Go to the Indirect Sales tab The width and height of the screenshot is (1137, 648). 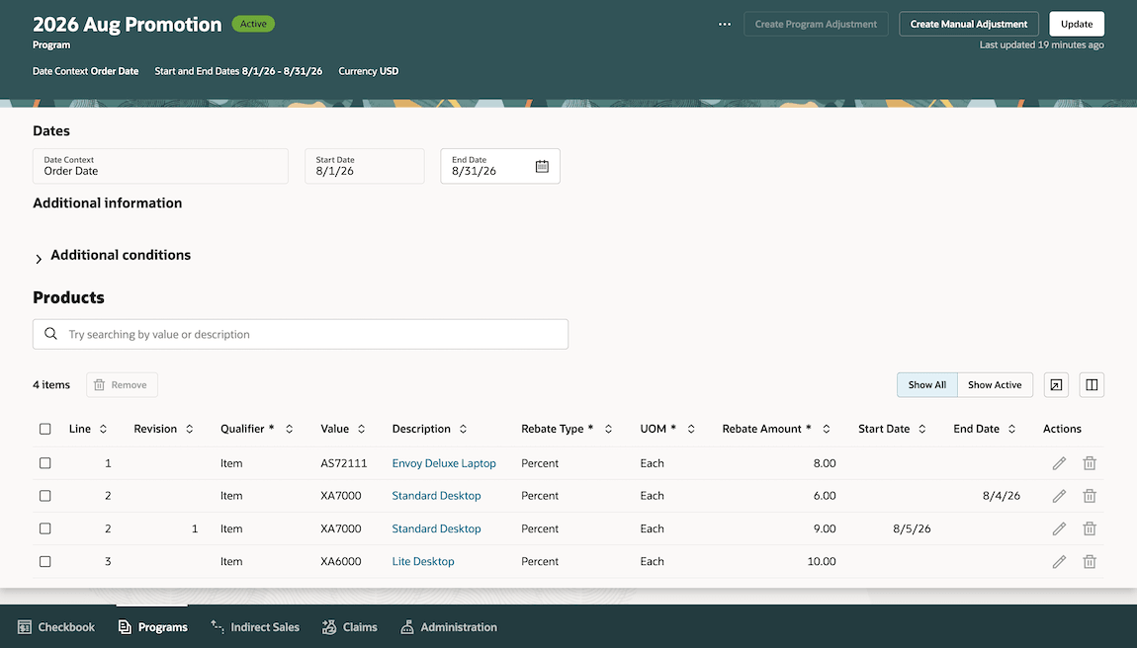click(254, 627)
